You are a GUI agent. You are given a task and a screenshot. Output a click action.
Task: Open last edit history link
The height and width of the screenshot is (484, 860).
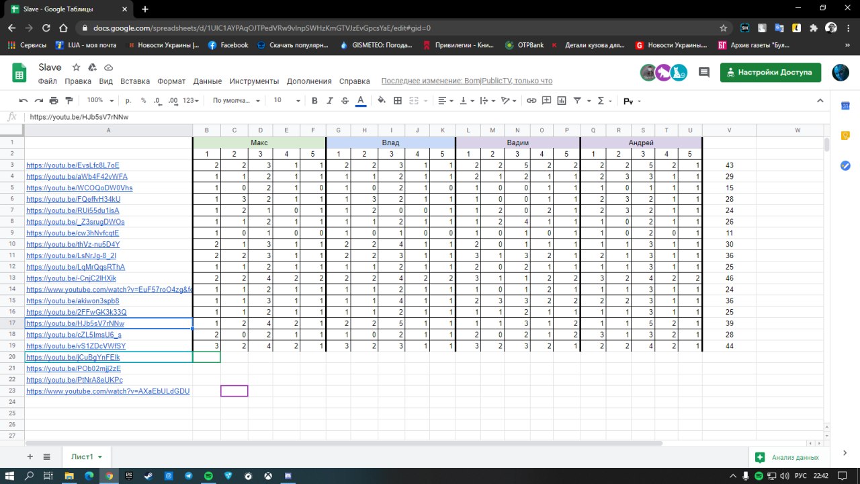click(467, 81)
